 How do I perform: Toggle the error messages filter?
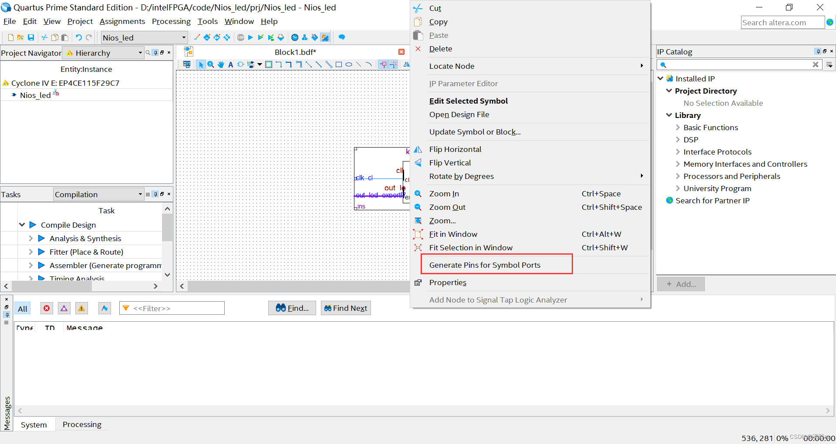click(47, 308)
